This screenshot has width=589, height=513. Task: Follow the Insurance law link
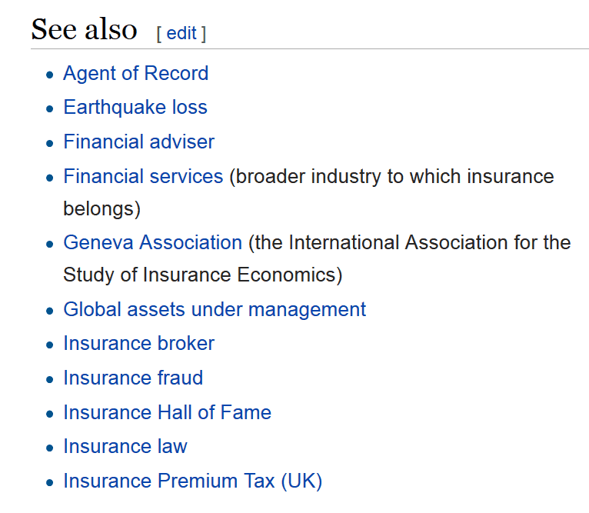coord(125,447)
